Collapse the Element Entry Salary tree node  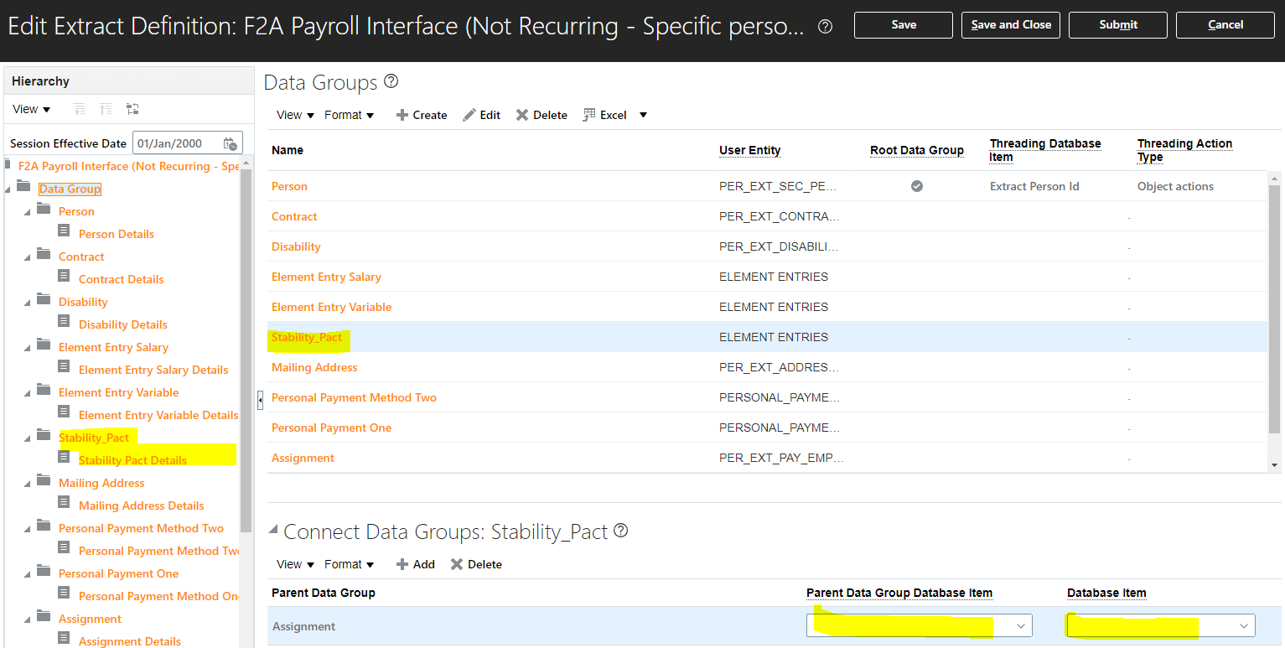click(27, 347)
